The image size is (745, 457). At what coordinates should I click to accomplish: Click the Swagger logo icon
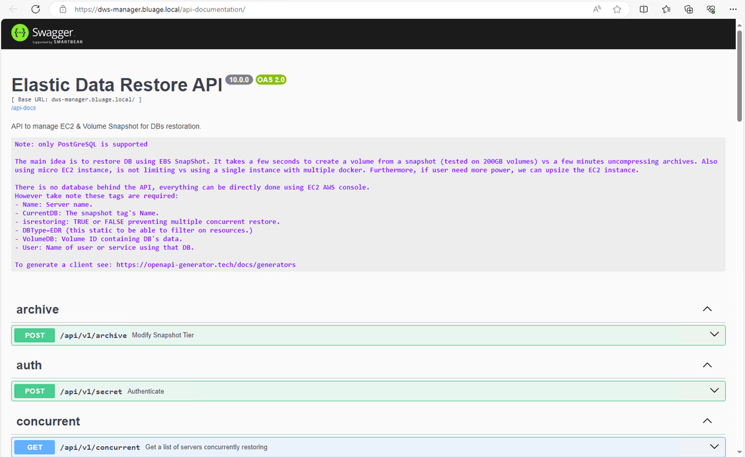coord(19,32)
